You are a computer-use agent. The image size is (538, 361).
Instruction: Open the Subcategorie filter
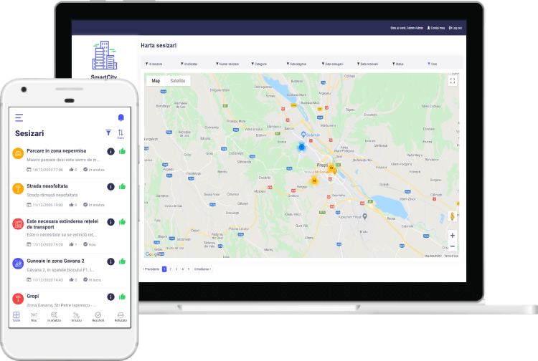pos(296,64)
